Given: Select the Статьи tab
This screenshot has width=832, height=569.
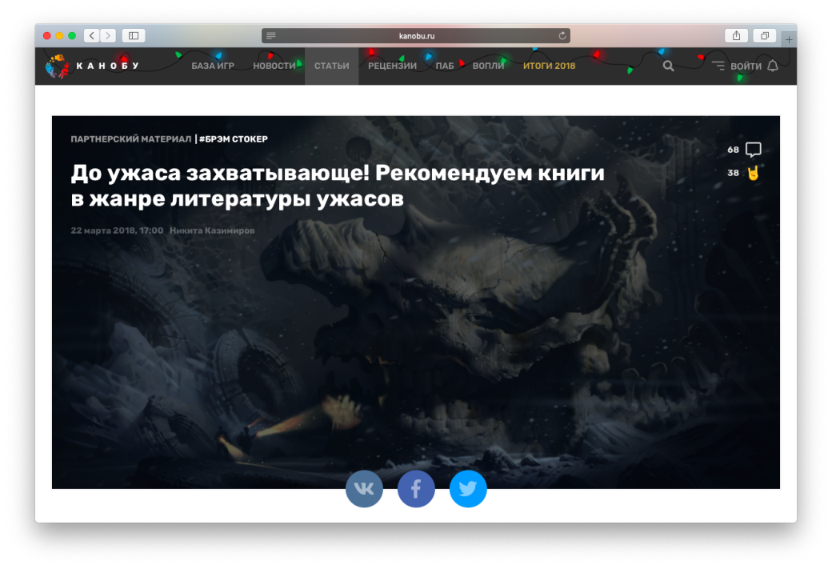Looking at the screenshot, I should coord(332,66).
